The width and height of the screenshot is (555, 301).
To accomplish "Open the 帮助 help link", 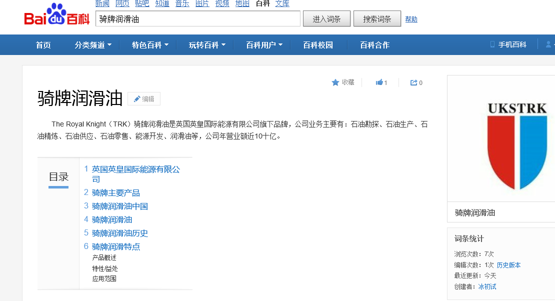I will point(411,19).
